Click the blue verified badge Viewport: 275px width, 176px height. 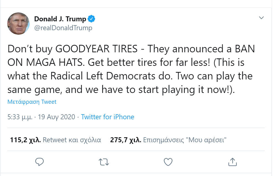coord(92,19)
